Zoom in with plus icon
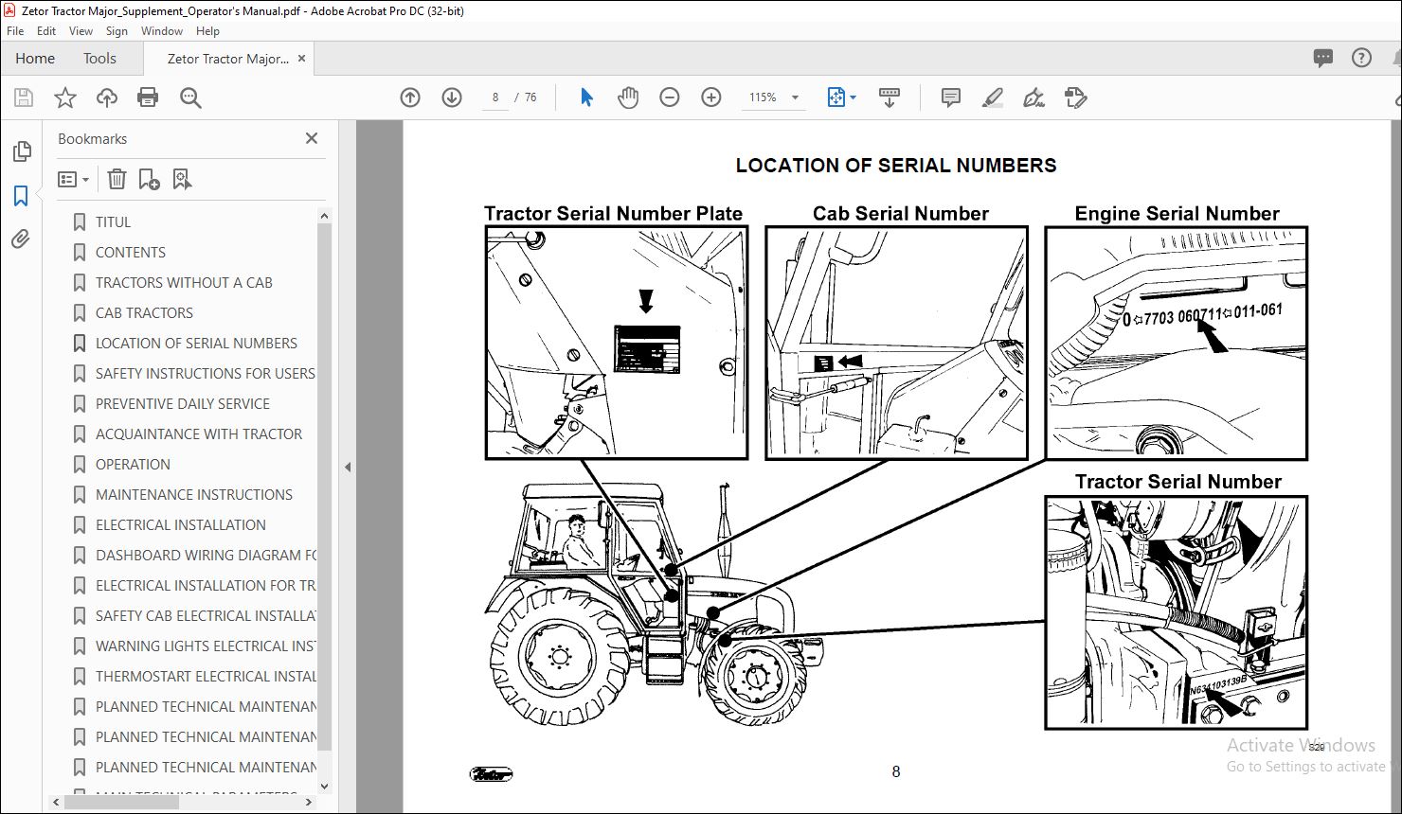Screen dimensions: 1402x814 [x=711, y=97]
